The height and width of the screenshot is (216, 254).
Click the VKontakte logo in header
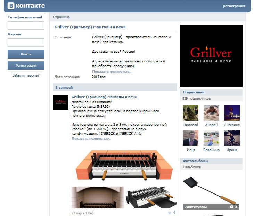tap(26, 6)
